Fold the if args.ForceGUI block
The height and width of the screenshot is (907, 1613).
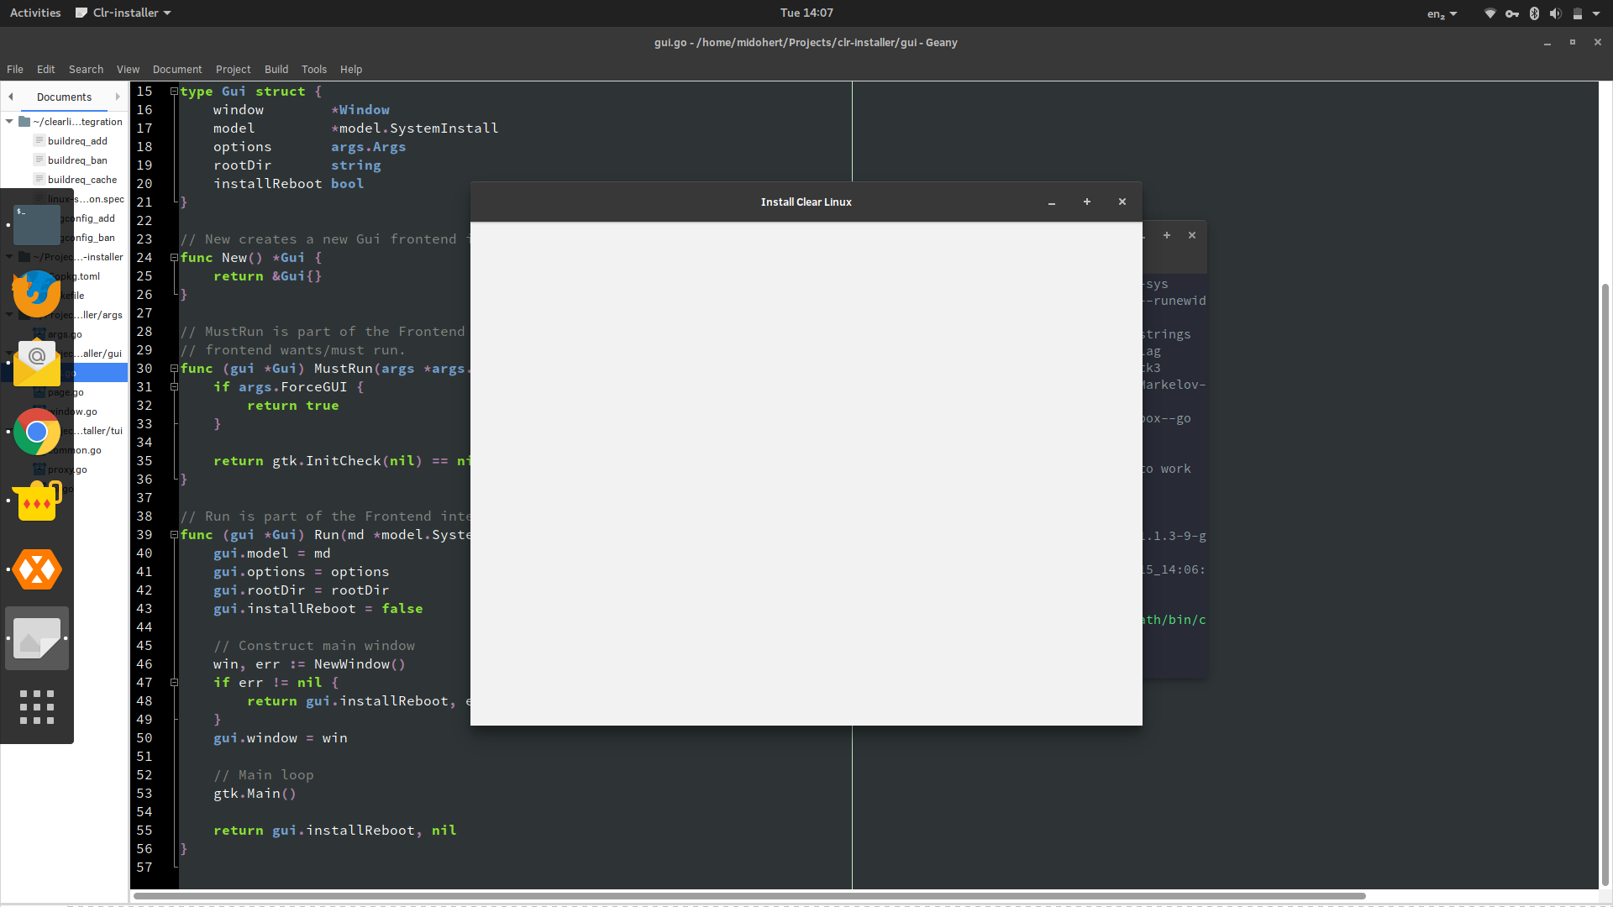[174, 387]
